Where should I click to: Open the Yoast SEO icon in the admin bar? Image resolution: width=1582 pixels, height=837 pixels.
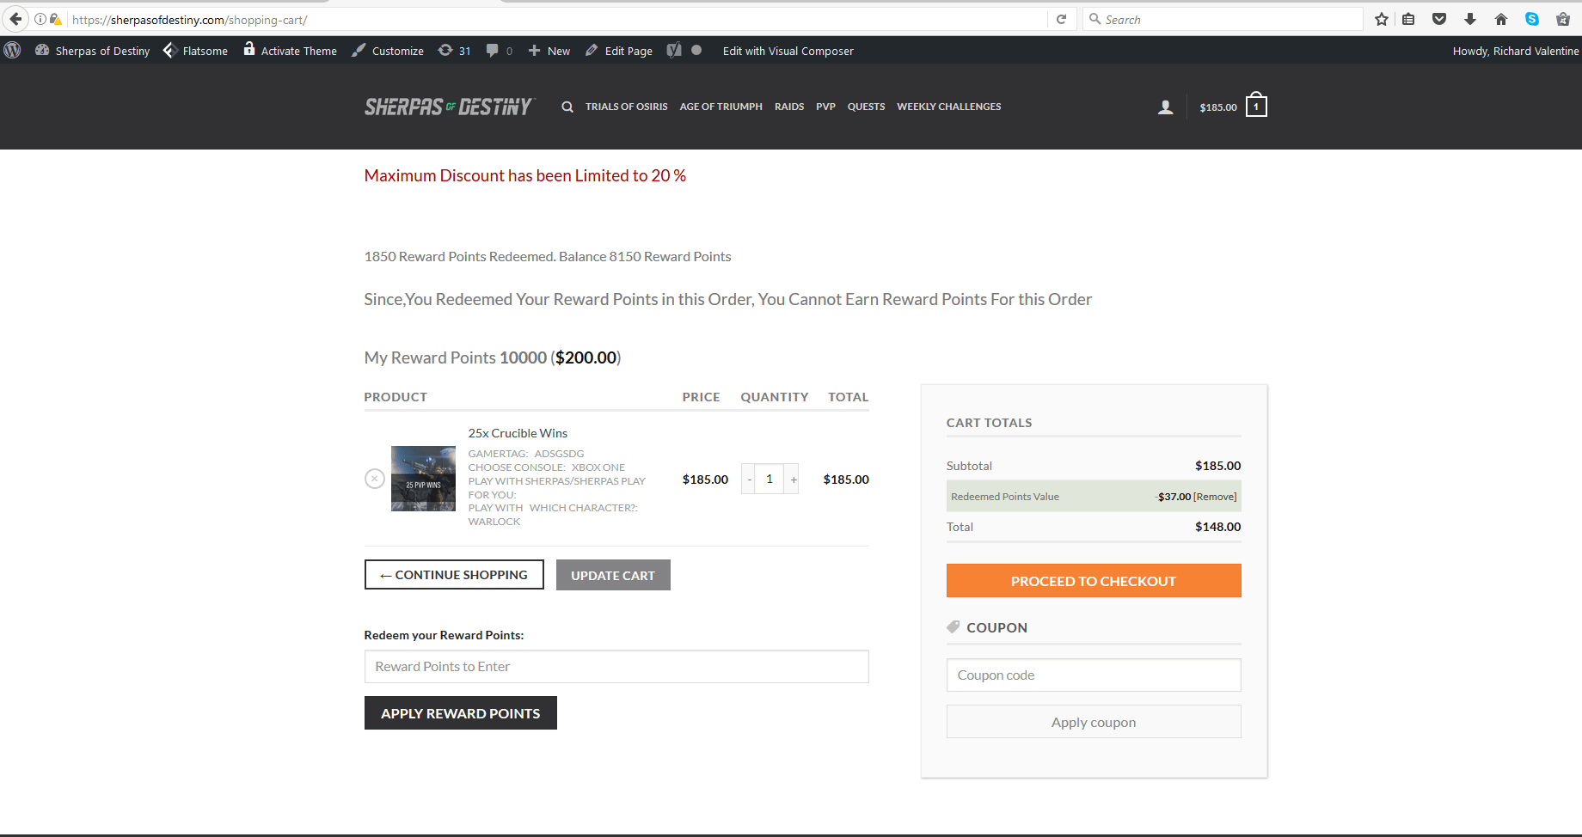click(x=674, y=51)
